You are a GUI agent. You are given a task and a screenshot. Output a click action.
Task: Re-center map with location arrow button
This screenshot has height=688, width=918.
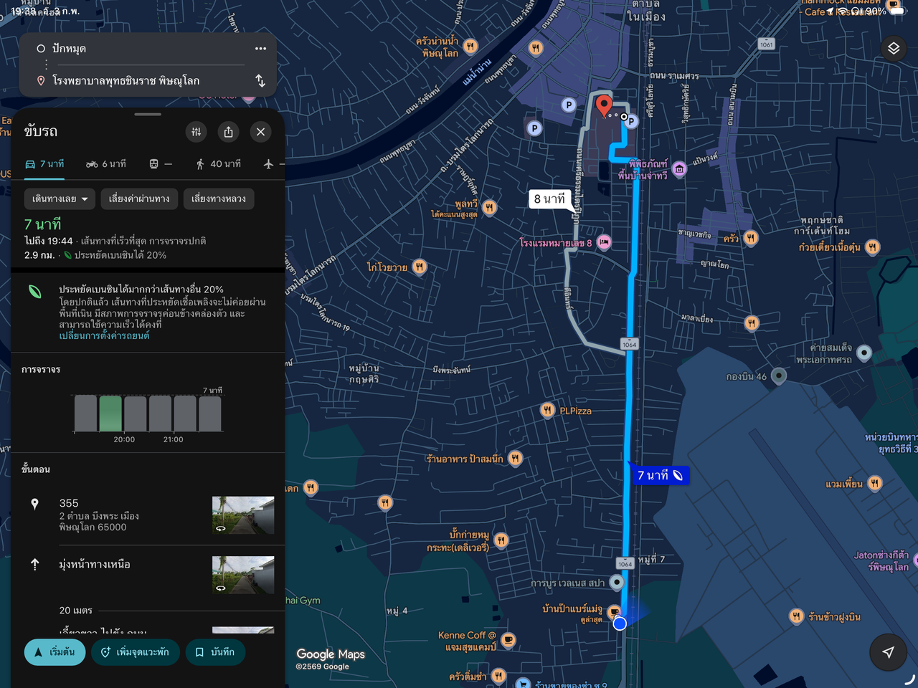pos(888,651)
